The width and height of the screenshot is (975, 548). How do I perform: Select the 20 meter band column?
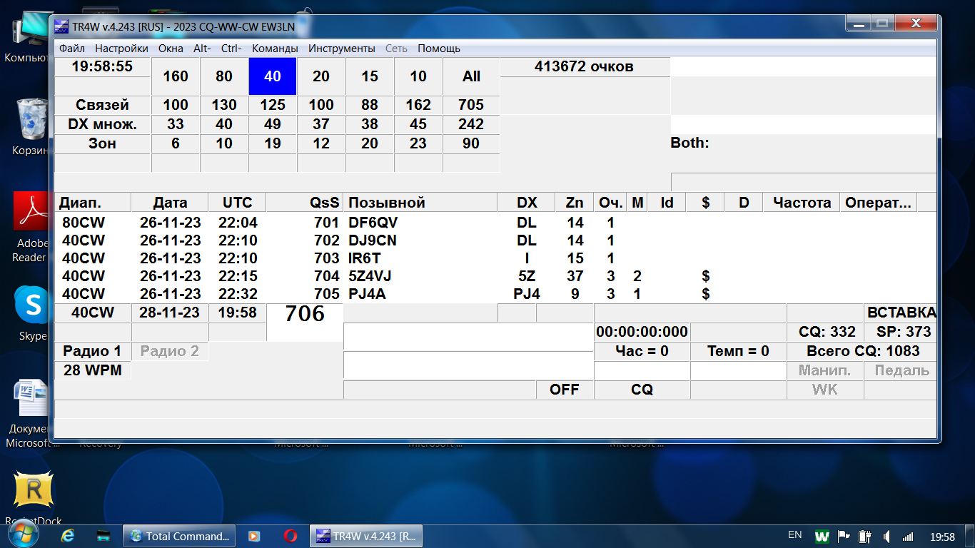(321, 76)
